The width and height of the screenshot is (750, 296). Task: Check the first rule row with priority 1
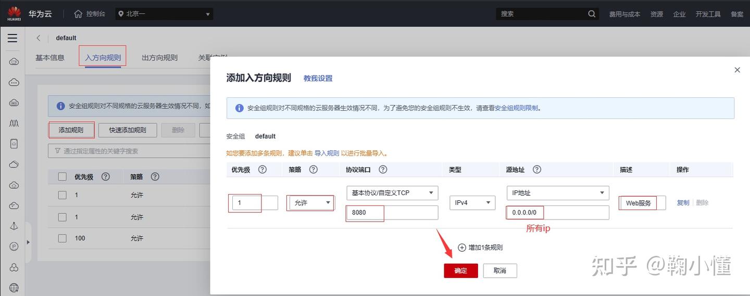[x=63, y=195]
